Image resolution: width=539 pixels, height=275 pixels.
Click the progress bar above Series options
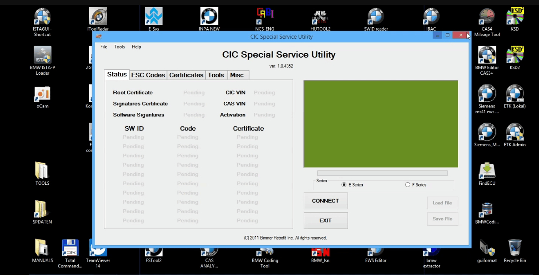pos(382,173)
